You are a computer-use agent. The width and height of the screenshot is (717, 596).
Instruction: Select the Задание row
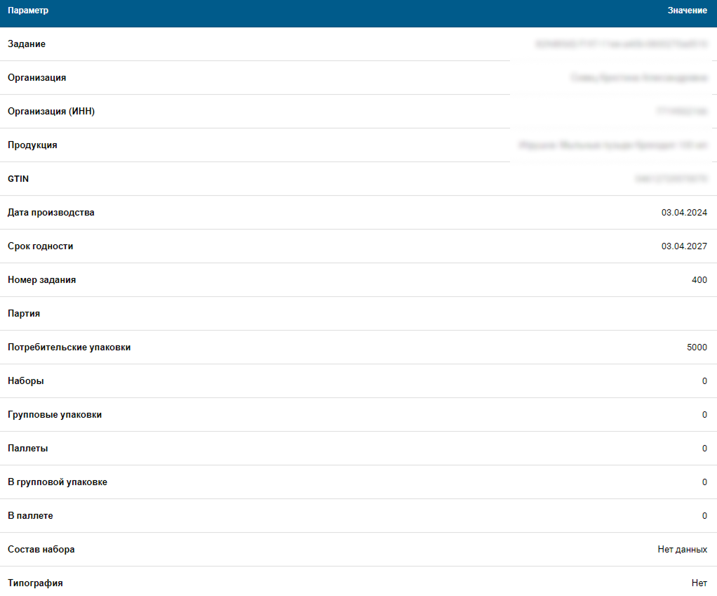click(x=25, y=44)
